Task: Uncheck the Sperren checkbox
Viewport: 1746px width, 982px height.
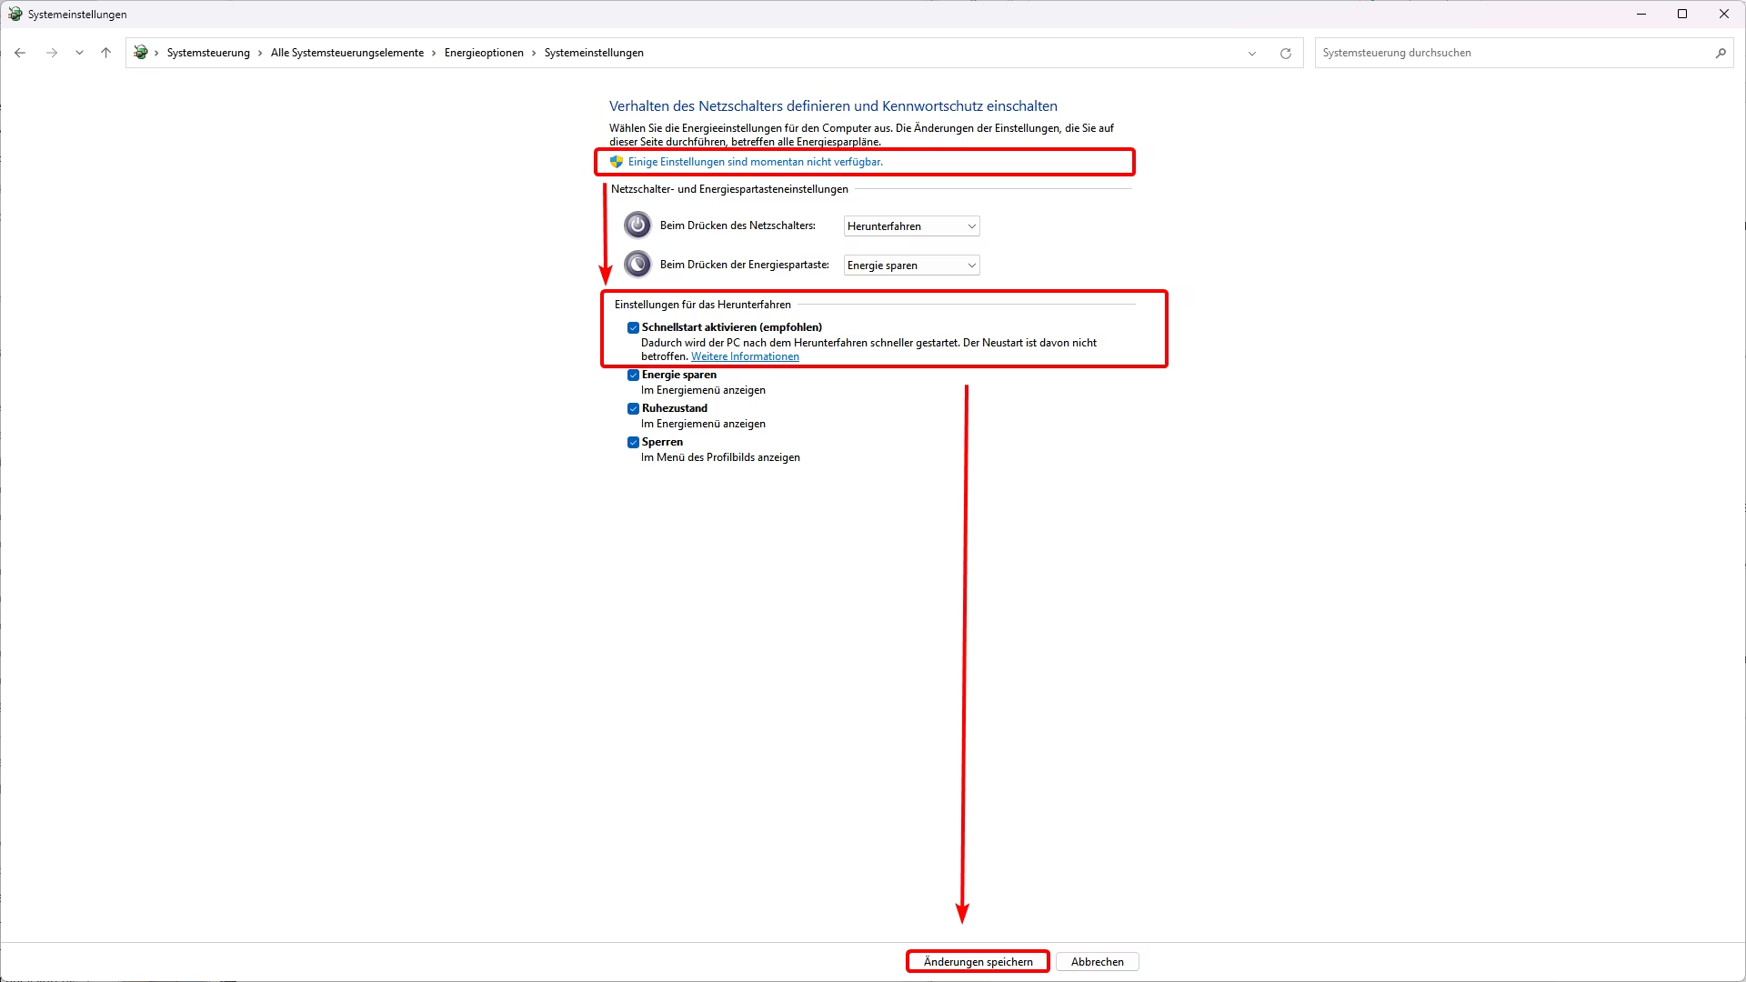Action: 633,442
